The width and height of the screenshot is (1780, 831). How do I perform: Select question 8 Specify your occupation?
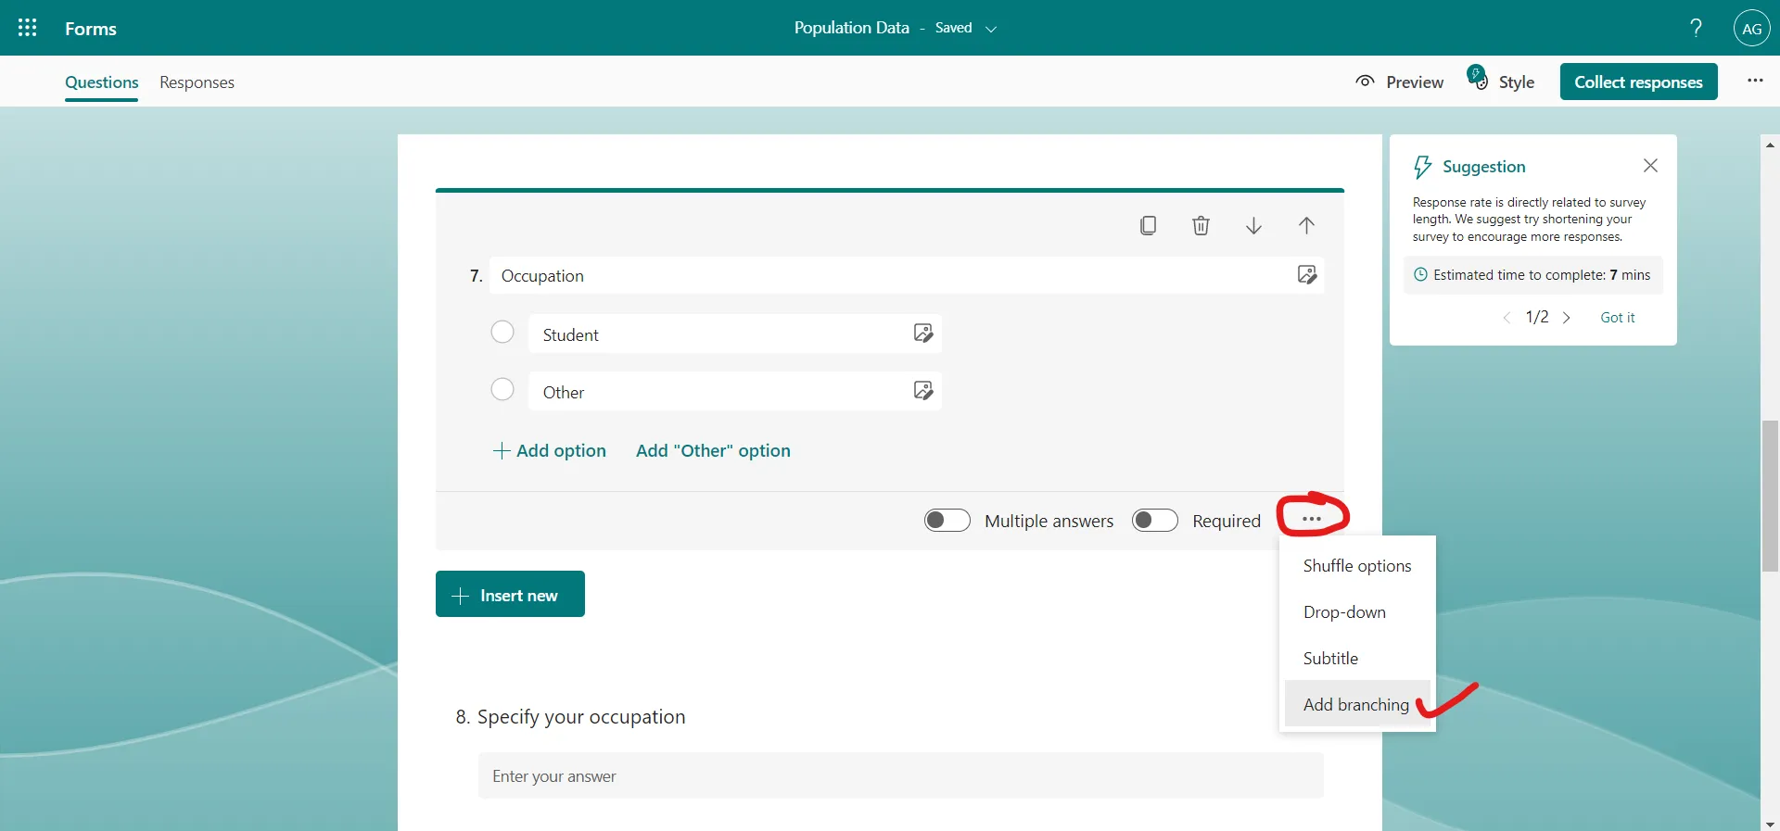tap(570, 717)
